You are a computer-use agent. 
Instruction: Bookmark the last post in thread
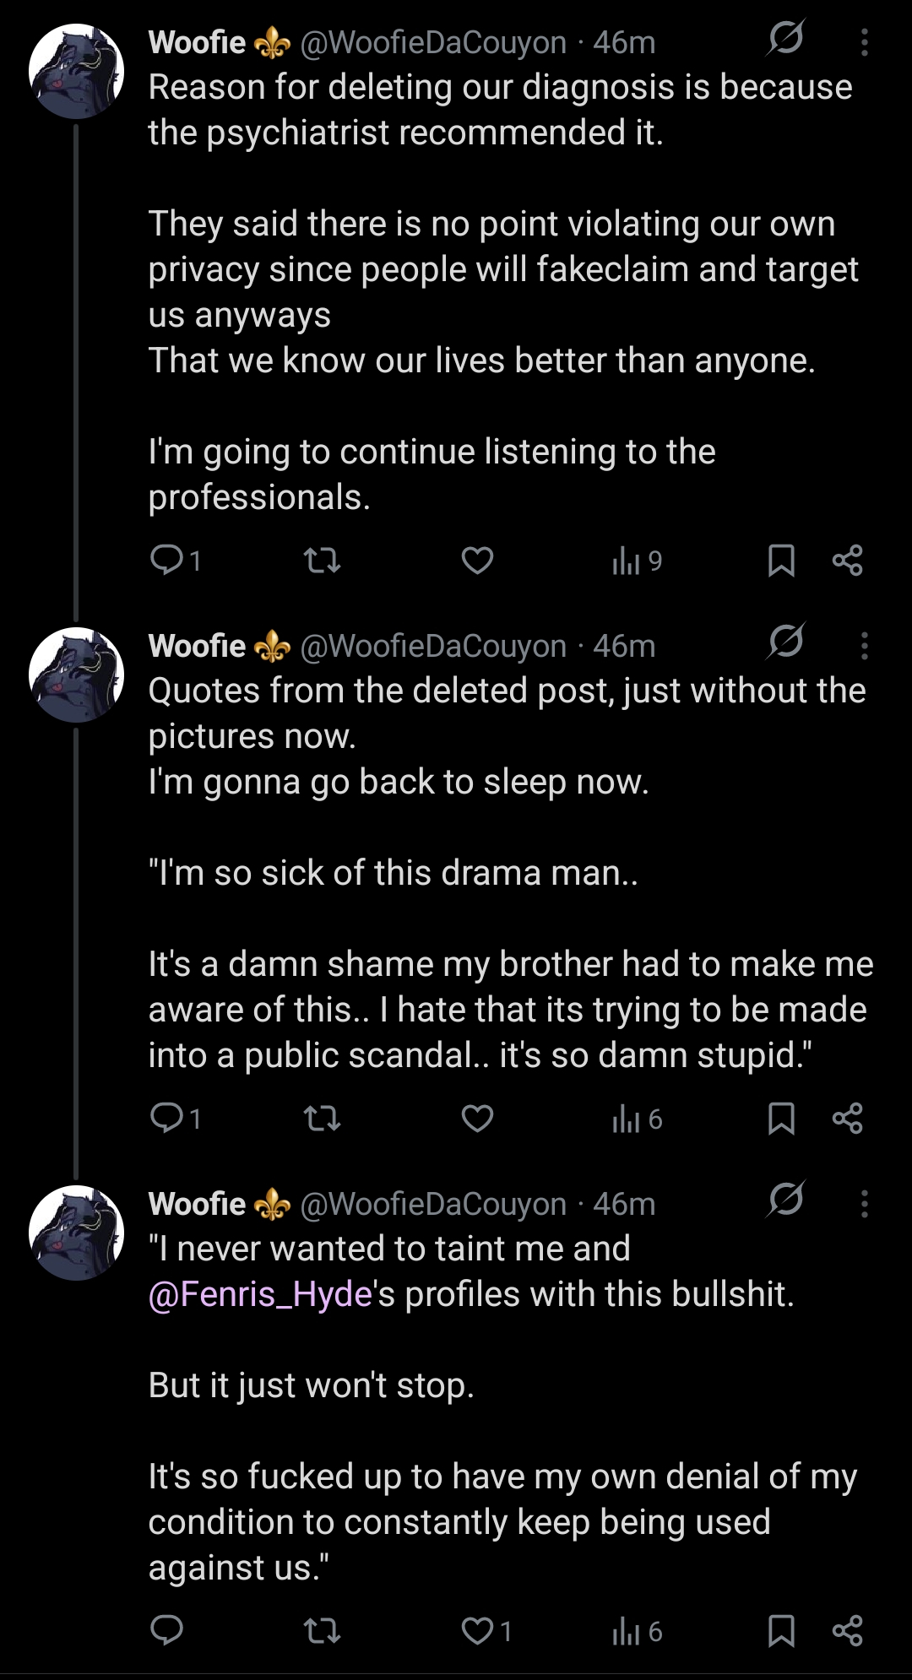[x=781, y=1631]
